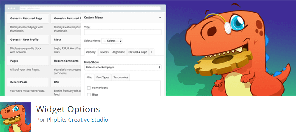The image size is (296, 133).
Task: Check the Home/Front checkbox
Action: (89, 88)
